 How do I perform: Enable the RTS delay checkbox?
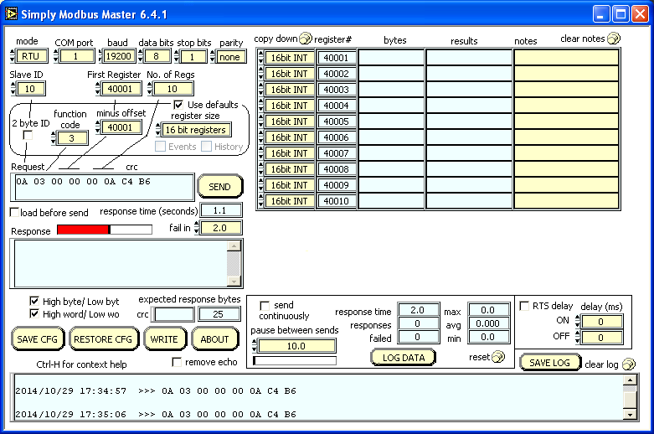tap(524, 306)
